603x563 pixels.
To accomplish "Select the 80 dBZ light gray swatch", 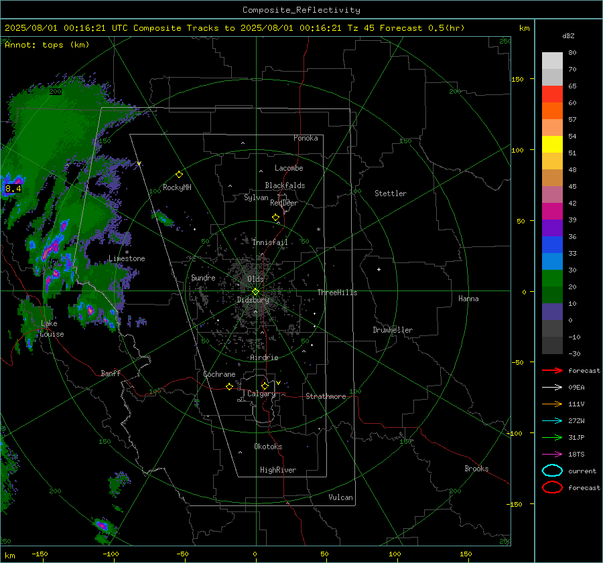I will point(552,60).
